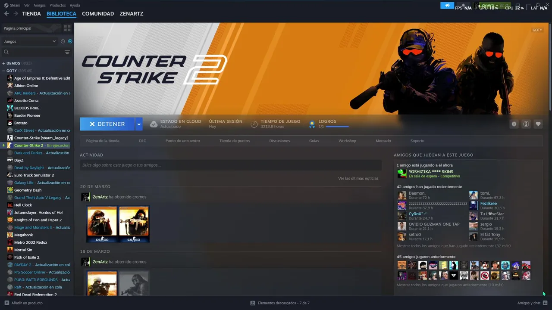Open the Ver menu

coord(27,6)
